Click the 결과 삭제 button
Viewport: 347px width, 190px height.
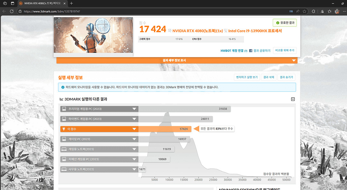pos(269,77)
